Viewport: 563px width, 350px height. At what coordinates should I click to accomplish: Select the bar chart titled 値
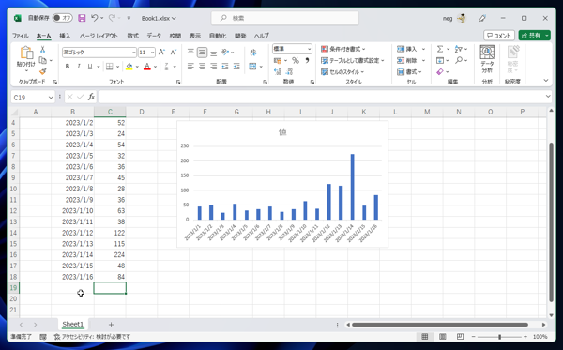point(282,184)
